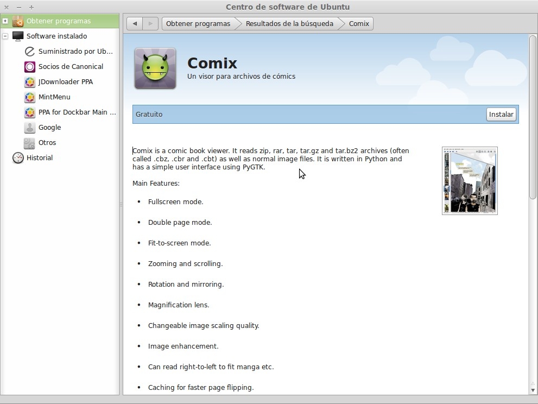The height and width of the screenshot is (404, 538).
Task: Click the Otros gears icon
Action: tap(29, 143)
